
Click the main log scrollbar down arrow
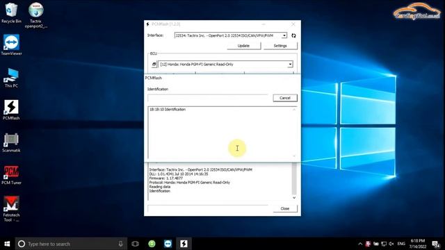[x=294, y=197]
